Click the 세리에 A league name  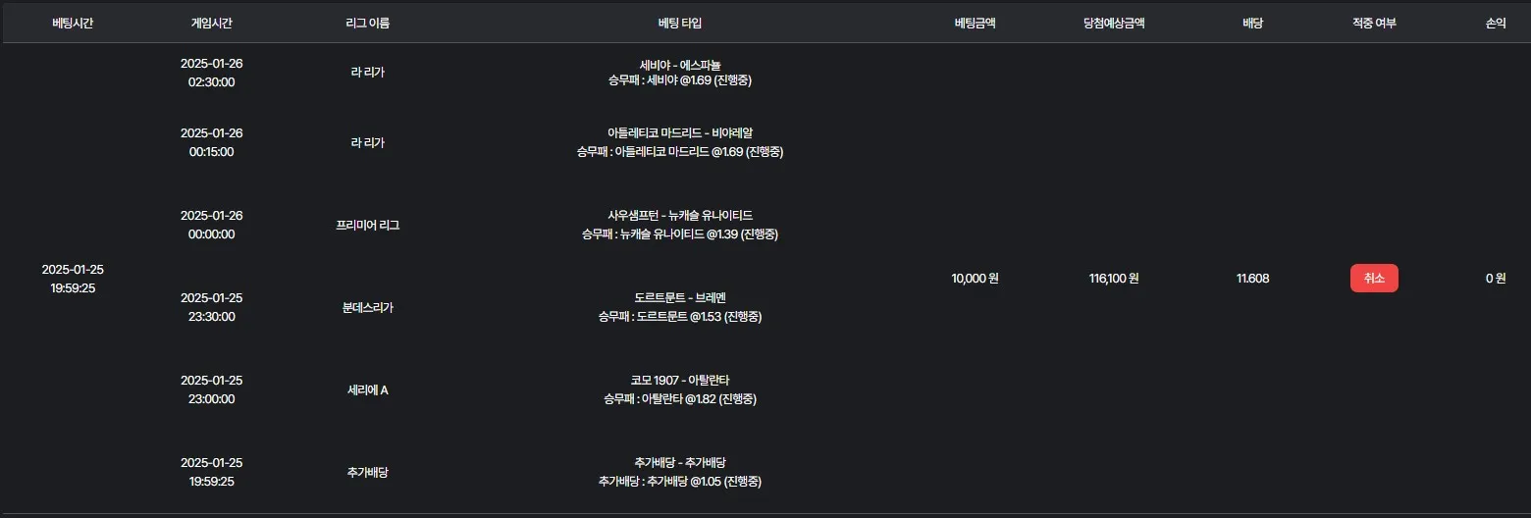tap(368, 389)
